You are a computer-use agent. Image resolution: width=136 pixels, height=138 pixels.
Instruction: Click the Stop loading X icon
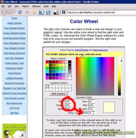(x=27, y=12)
